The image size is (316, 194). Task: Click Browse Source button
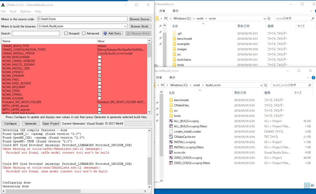(x=140, y=19)
